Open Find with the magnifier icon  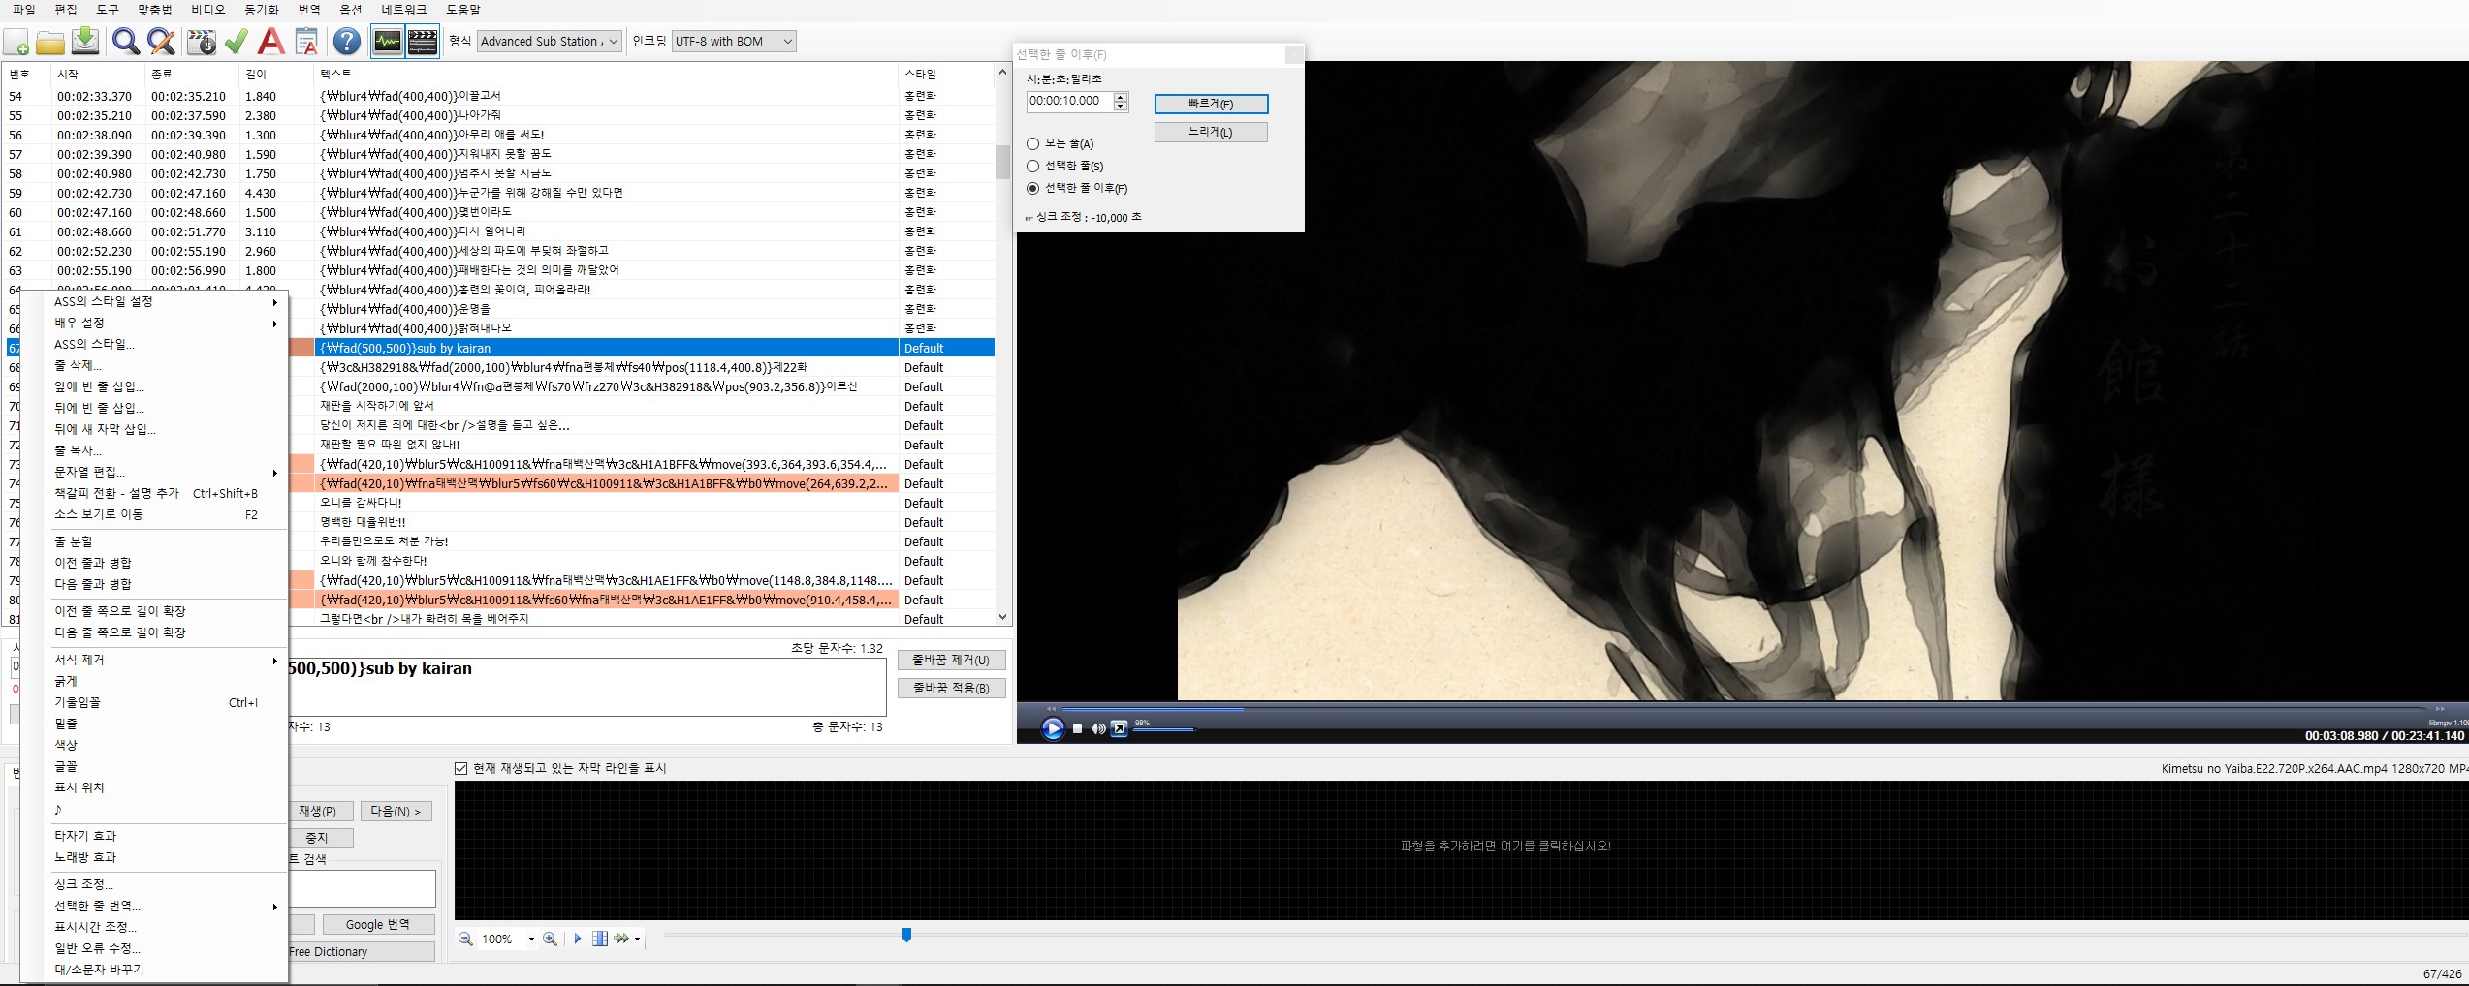(125, 42)
